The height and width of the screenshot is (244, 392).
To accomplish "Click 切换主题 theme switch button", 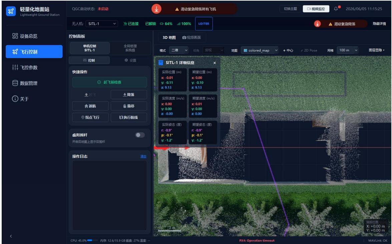I will (x=290, y=9).
